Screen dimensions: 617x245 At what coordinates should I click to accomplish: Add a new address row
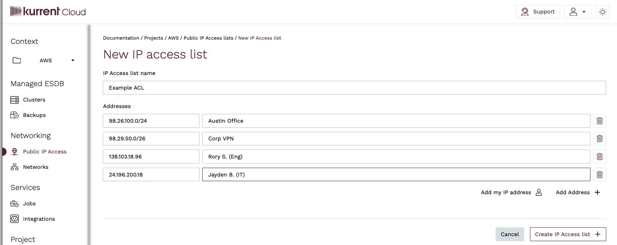pyautogui.click(x=578, y=192)
